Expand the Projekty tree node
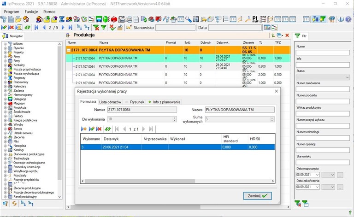 click(5, 53)
